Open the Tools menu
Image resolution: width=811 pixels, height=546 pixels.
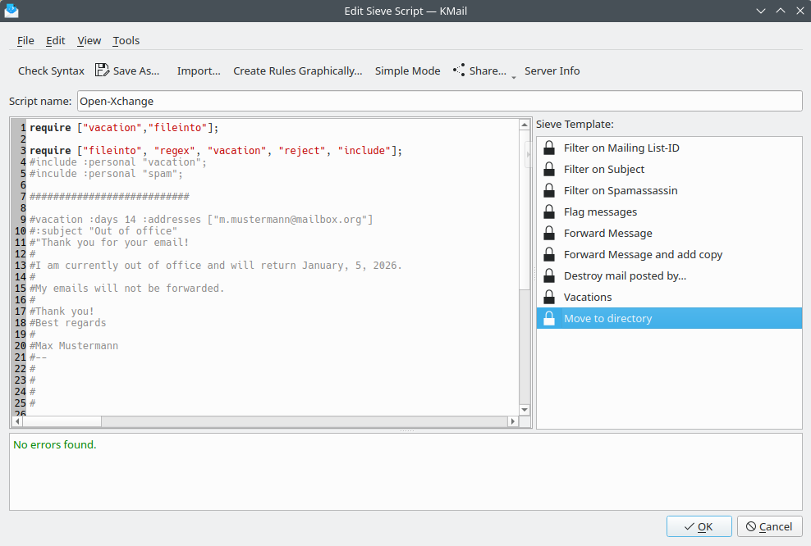[126, 40]
